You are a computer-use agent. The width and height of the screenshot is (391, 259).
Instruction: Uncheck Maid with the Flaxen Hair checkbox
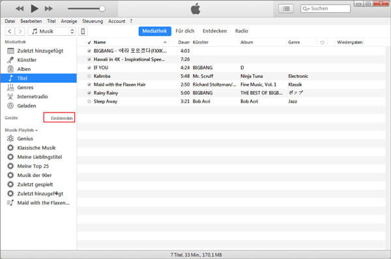(x=89, y=85)
